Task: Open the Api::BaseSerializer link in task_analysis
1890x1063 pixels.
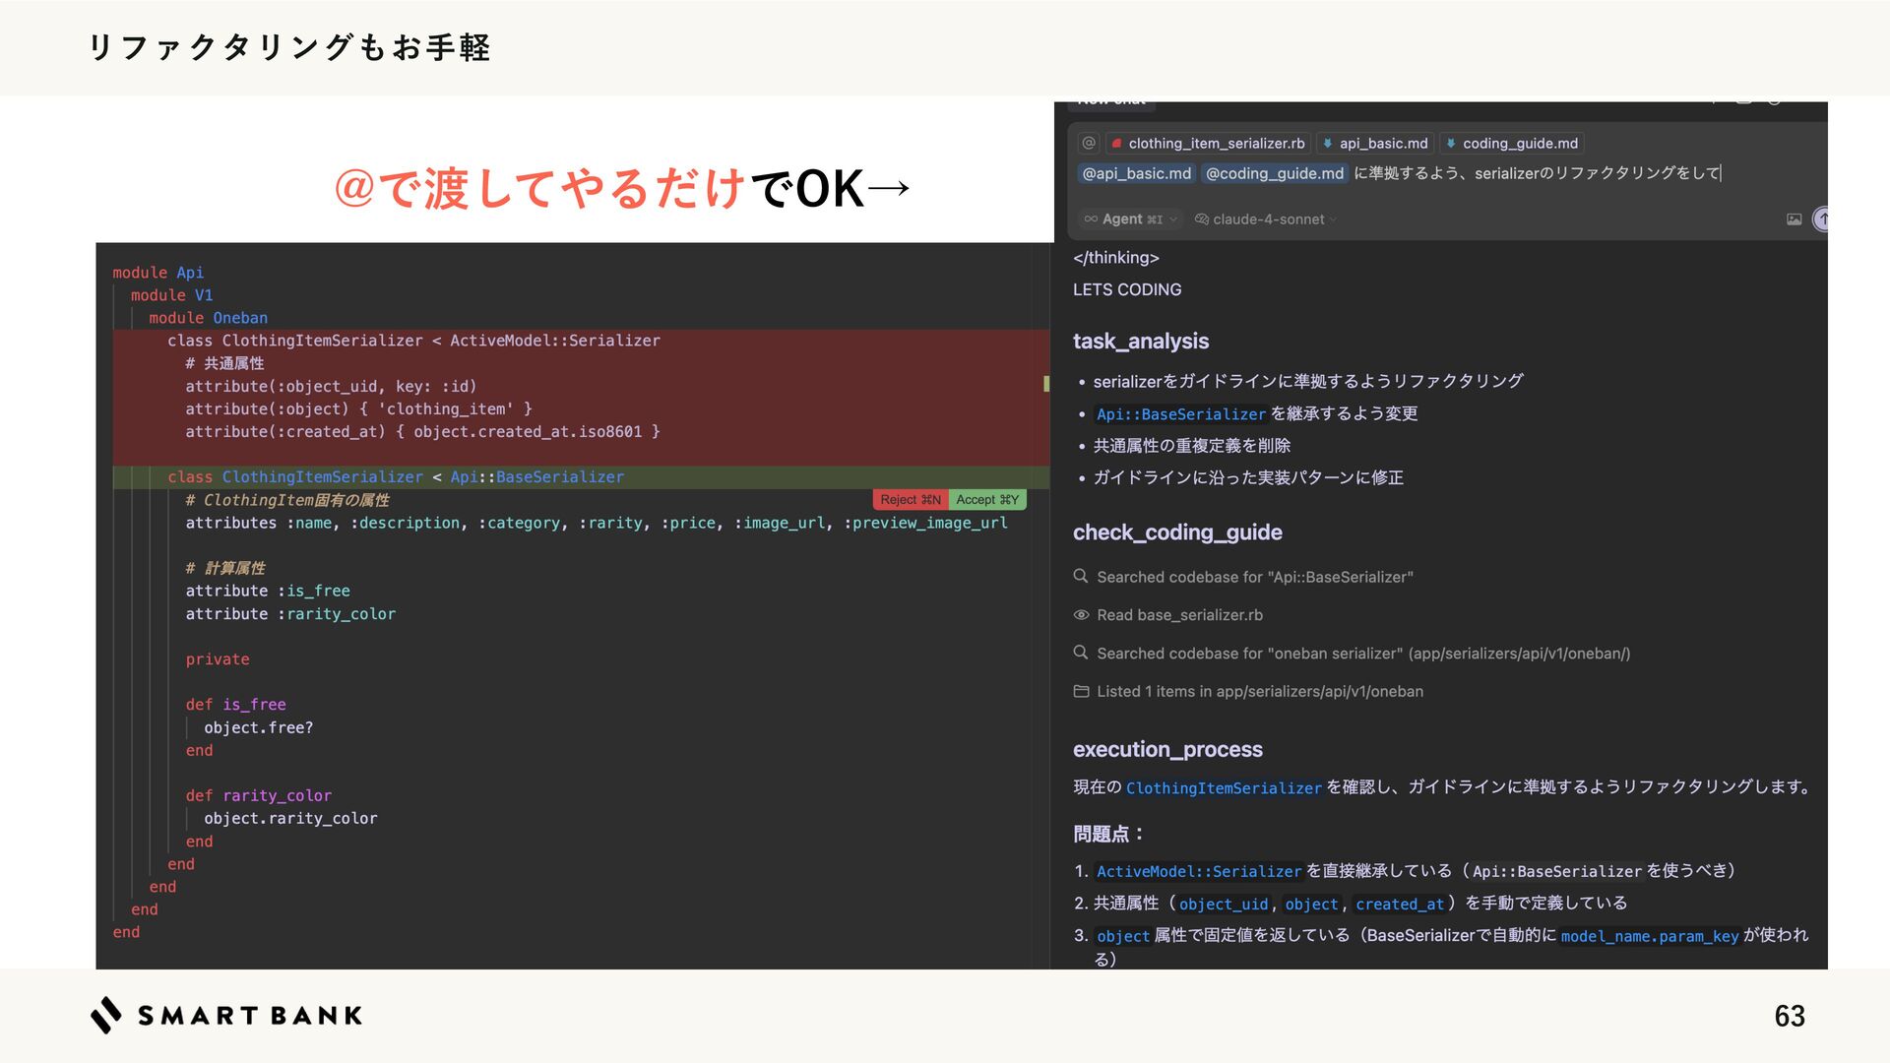Action: point(1180,414)
